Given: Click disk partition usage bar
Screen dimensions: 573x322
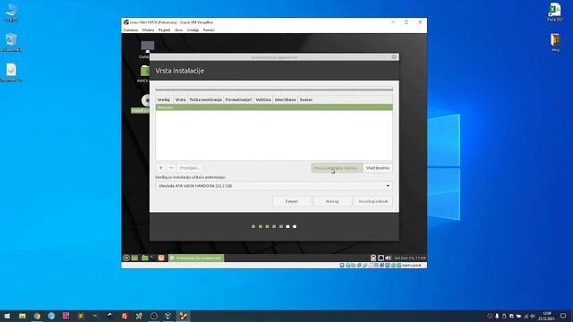Looking at the screenshot, I should point(274,89).
